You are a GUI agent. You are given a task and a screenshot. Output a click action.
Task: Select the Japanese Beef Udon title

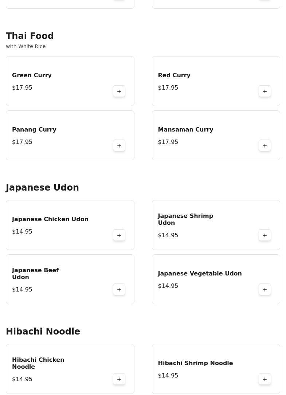pos(35,273)
